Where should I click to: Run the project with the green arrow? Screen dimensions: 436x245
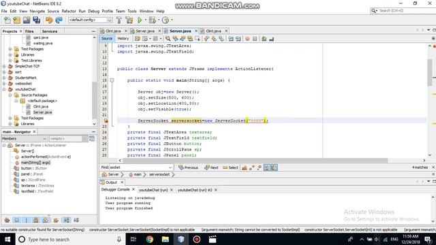point(140,20)
